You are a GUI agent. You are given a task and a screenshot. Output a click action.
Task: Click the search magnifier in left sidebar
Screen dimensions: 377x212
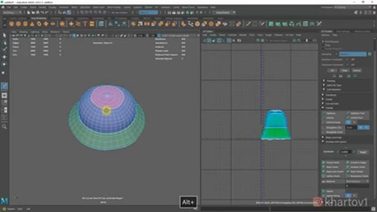(x=4, y=127)
